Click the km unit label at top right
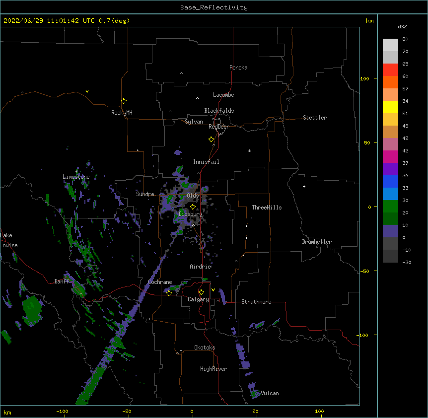This screenshot has height=418, width=428. 370,21
